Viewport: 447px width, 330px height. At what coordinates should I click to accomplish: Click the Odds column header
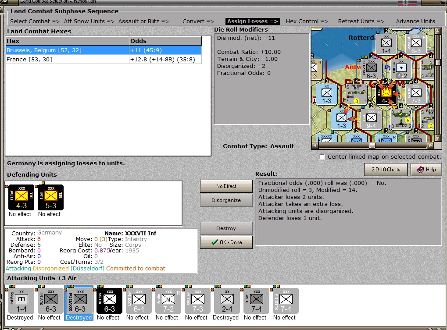coord(165,41)
